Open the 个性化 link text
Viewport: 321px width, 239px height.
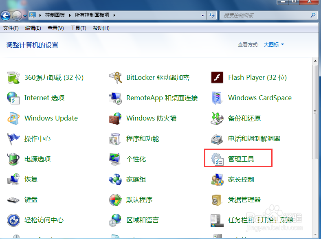click(136, 159)
